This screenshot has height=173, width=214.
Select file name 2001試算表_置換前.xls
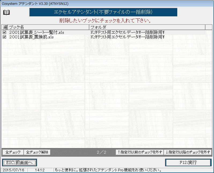[x=31, y=37]
